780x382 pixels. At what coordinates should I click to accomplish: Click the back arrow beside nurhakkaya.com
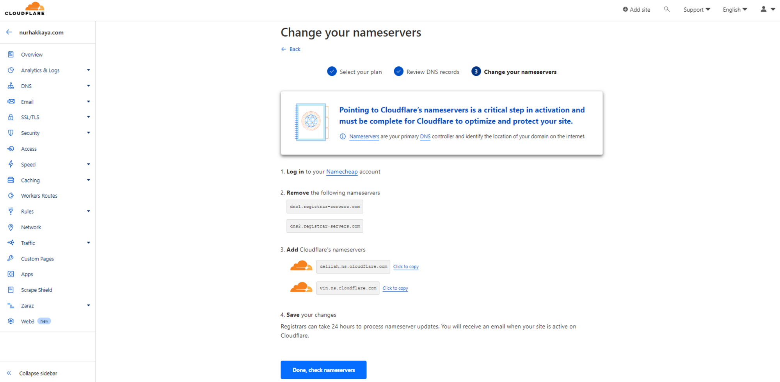pos(9,32)
